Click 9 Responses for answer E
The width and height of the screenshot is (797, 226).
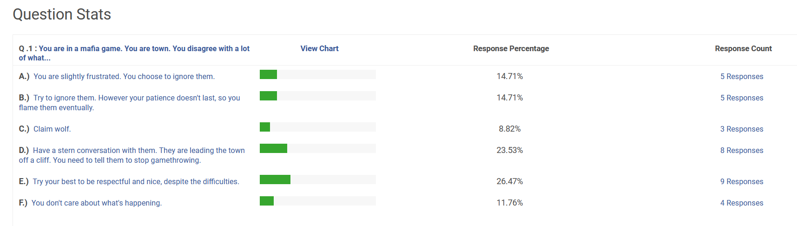(742, 181)
